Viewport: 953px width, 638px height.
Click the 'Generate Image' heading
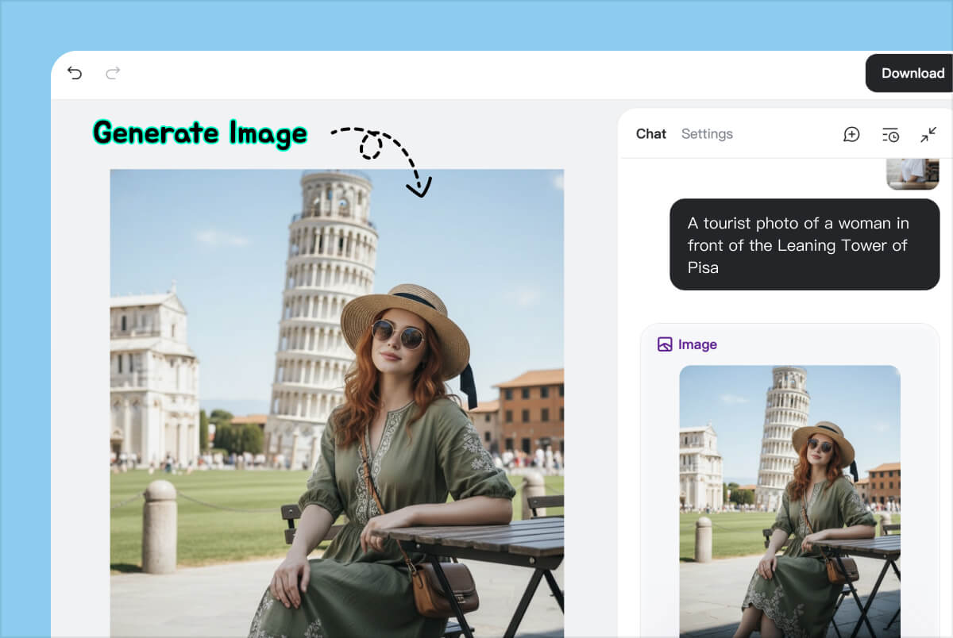point(199,133)
